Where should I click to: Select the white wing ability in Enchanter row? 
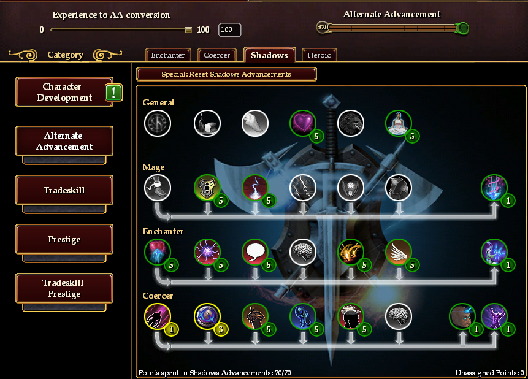(399, 251)
